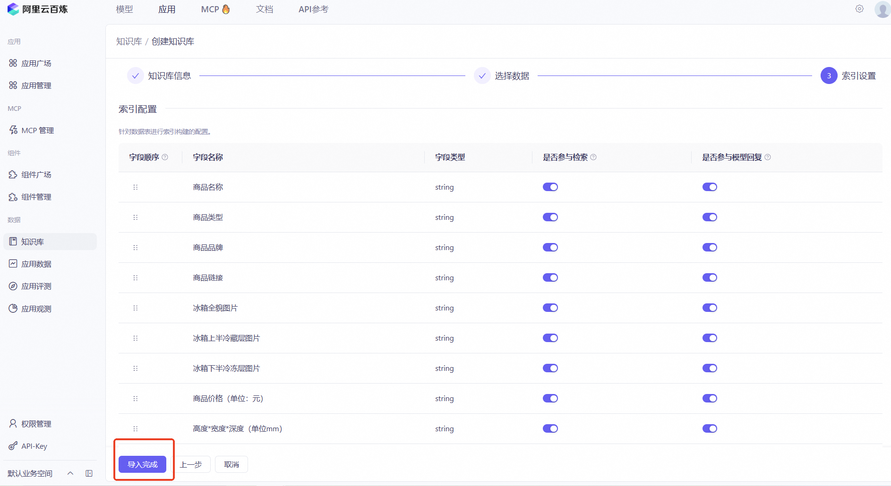Disable retrieval switch for 商品链接
This screenshot has height=486, width=891.
(x=550, y=278)
